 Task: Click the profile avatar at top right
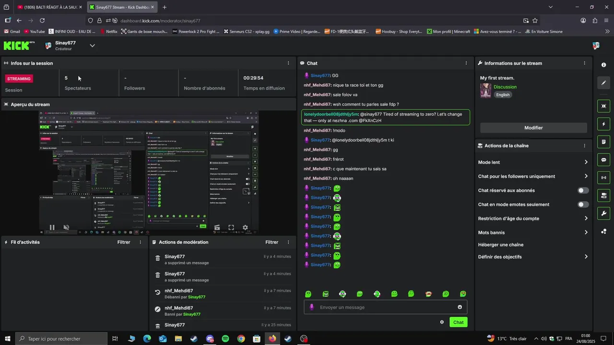(596, 46)
